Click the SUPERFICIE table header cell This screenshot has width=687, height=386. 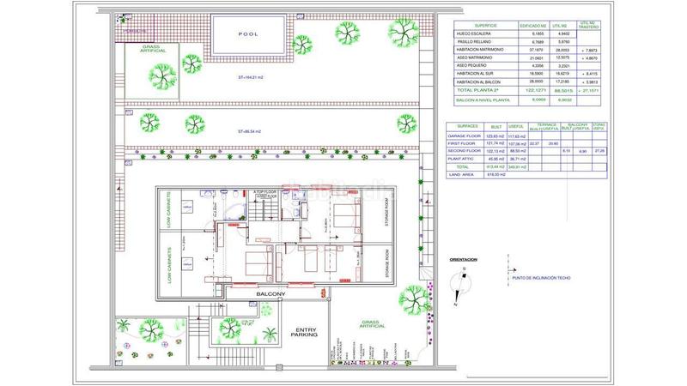[474, 26]
